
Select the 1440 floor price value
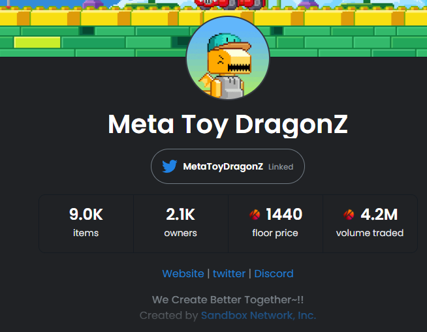pyautogui.click(x=284, y=214)
